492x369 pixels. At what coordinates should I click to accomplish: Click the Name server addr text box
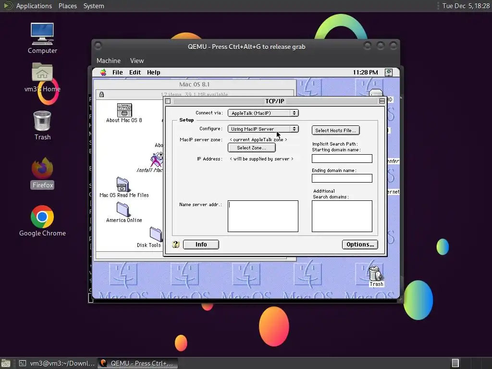(x=263, y=216)
